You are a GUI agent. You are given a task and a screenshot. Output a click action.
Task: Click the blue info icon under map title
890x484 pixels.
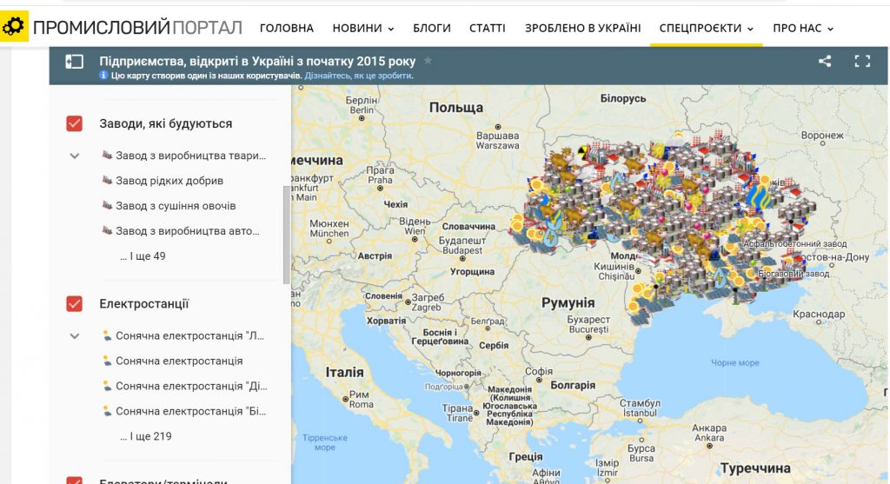coord(103,76)
